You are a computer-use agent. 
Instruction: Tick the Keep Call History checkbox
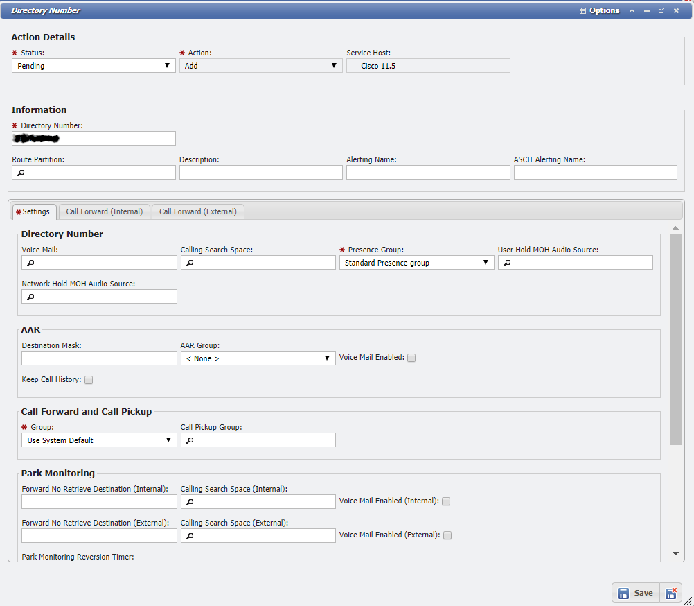tap(89, 380)
